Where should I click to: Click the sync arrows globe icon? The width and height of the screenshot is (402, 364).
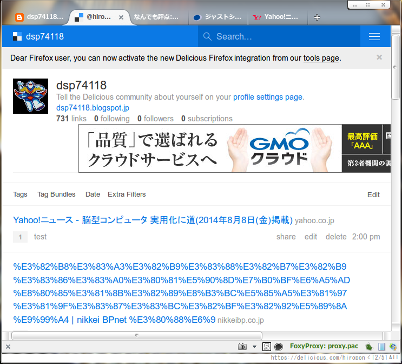[393, 347]
